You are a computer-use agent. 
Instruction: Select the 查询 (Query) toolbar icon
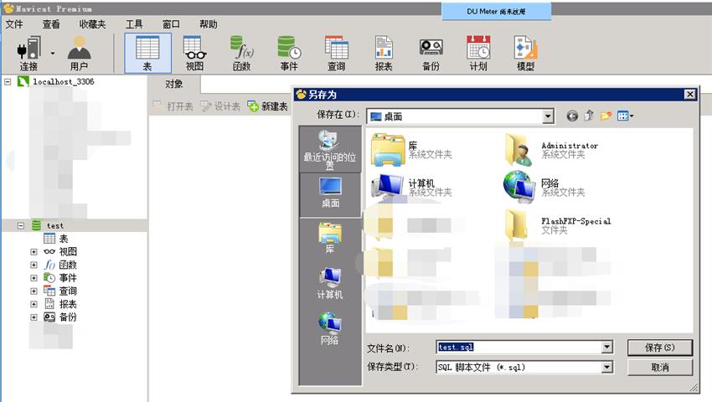tap(336, 52)
